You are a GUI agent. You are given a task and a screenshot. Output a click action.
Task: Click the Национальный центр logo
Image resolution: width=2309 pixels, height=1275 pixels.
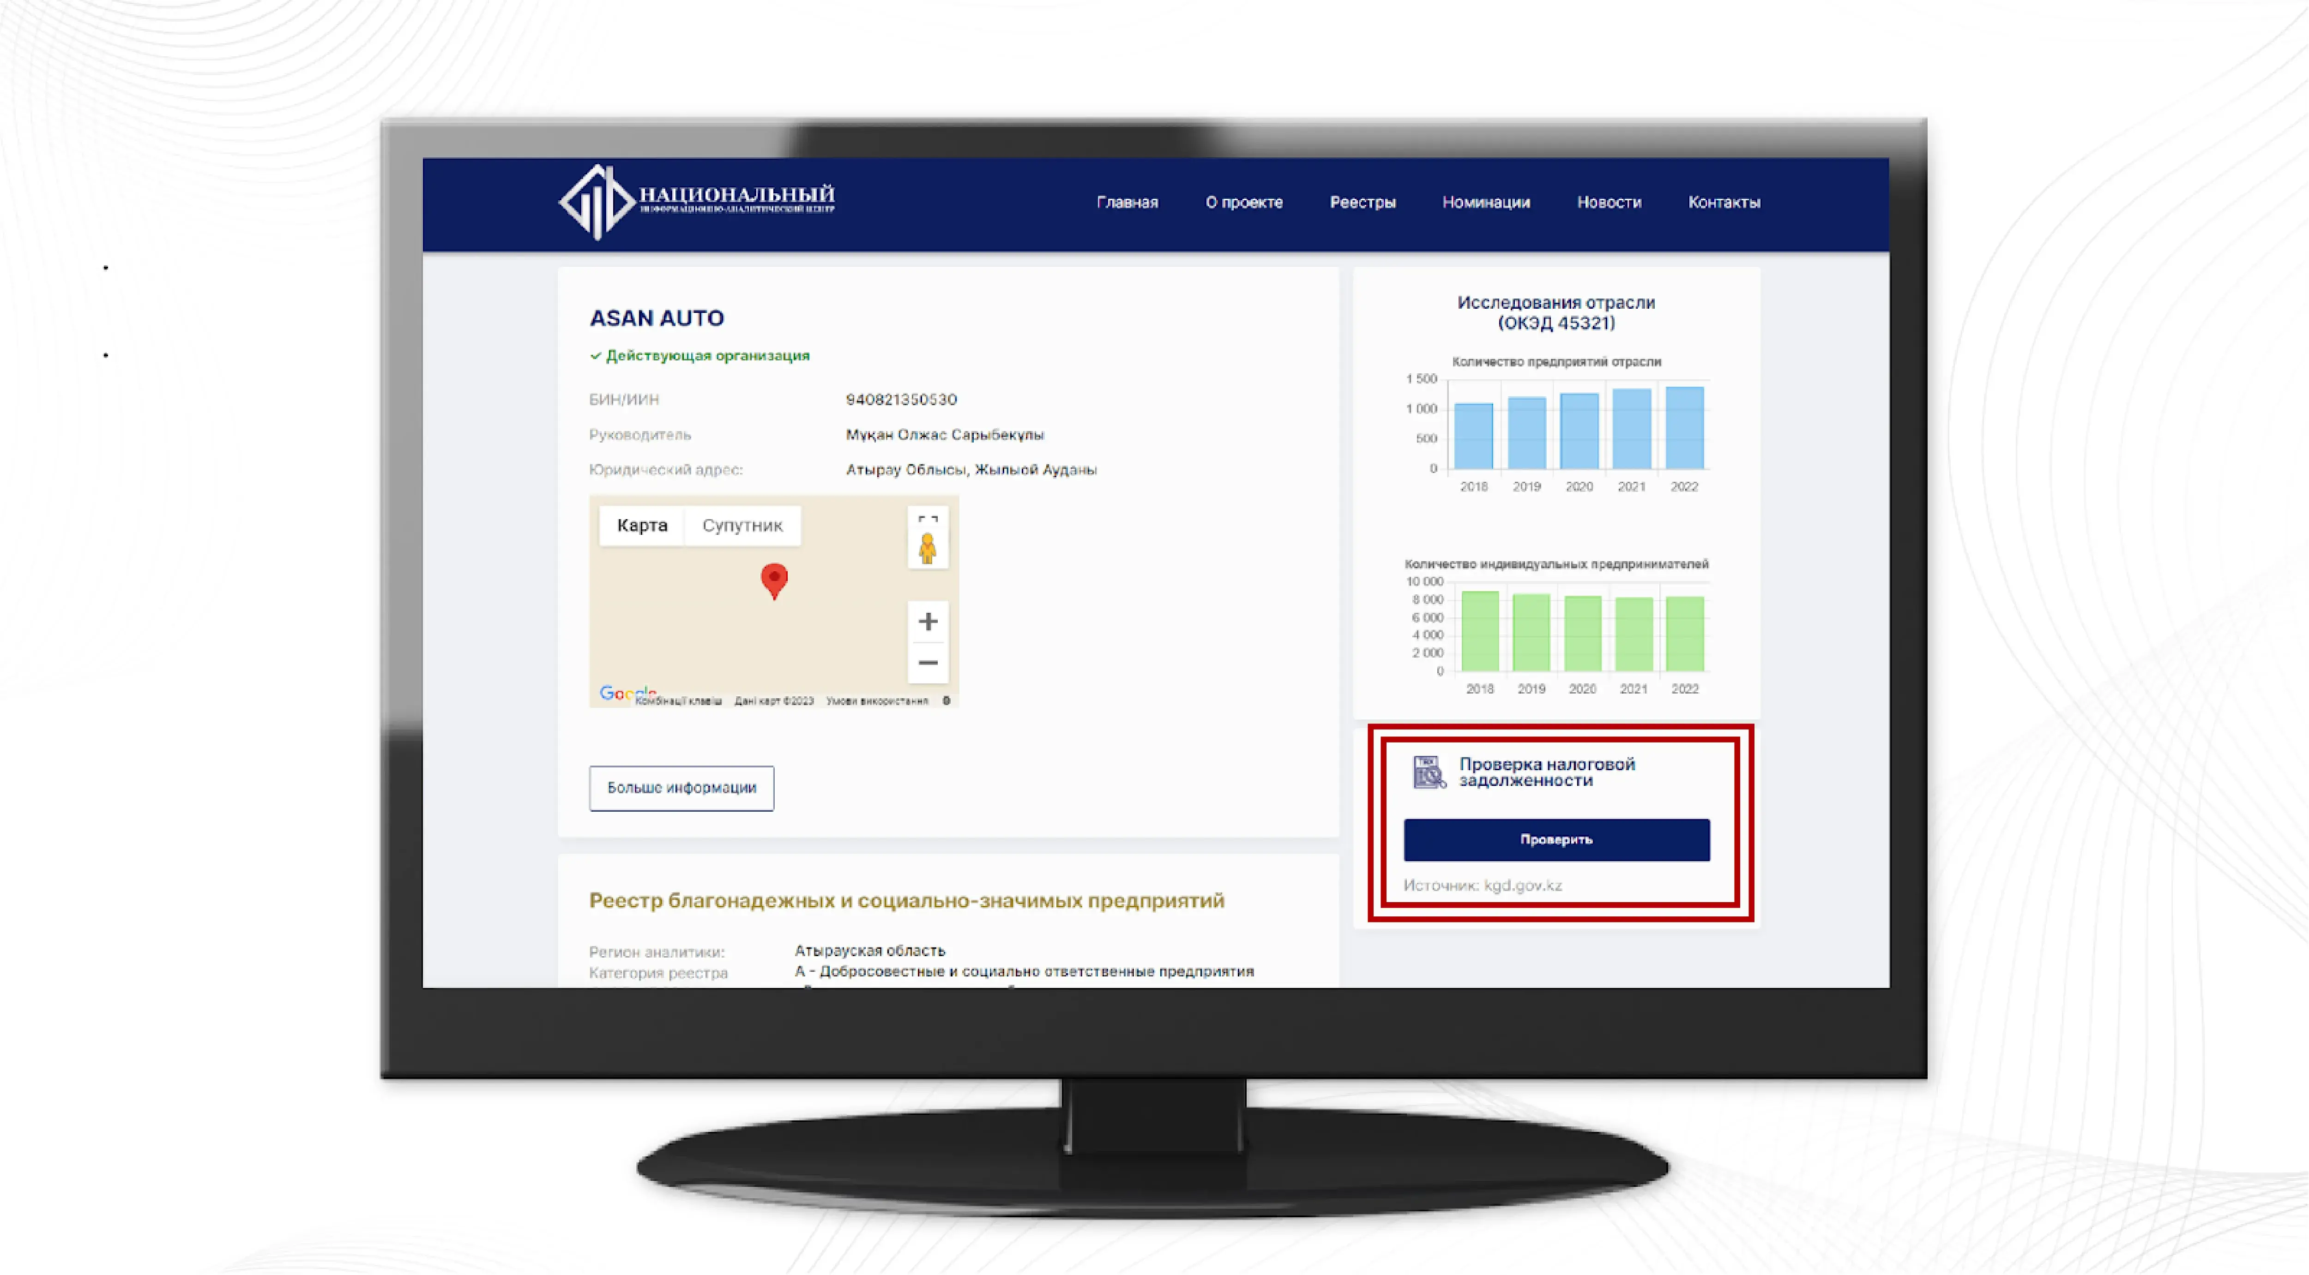pos(696,202)
